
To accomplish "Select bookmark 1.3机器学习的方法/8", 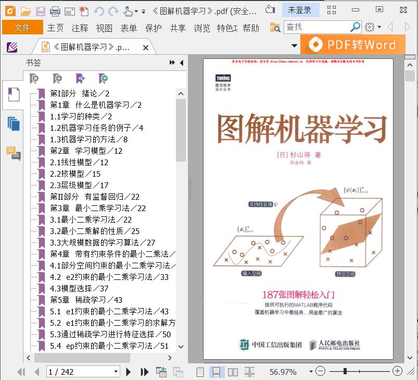I will click(x=89, y=139).
